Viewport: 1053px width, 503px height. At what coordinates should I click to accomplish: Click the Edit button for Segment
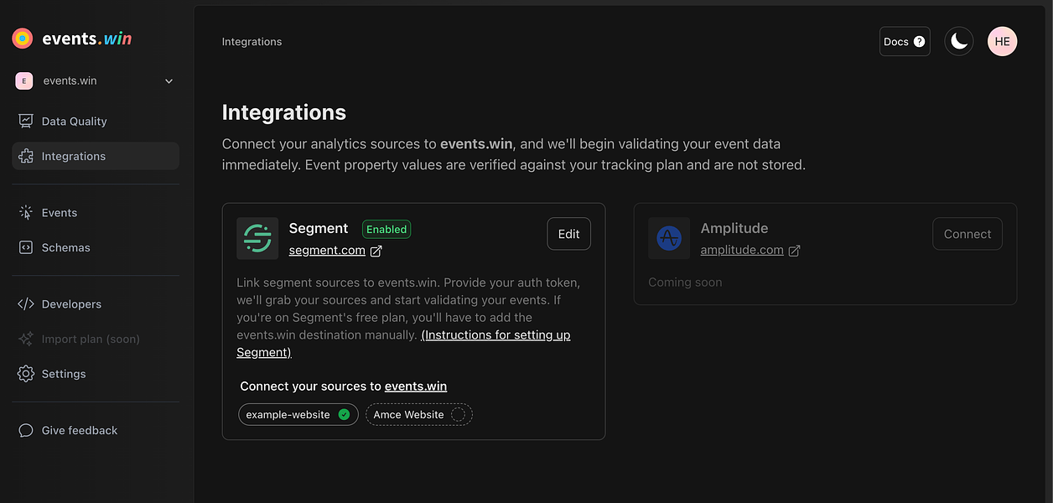point(569,235)
